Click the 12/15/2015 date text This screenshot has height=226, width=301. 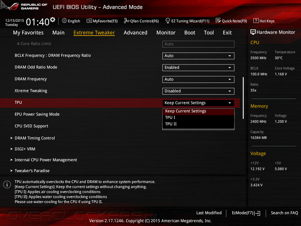(x=15, y=21)
